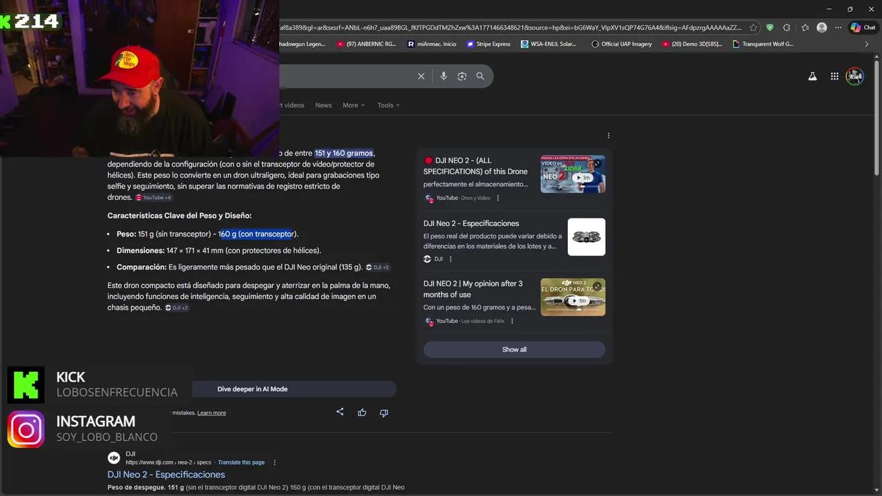
Task: Open browser extensions puzzle icon
Action: pyautogui.click(x=787, y=28)
